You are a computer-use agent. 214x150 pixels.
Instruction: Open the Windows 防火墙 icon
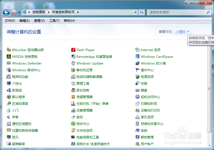pyautogui.click(x=137, y=63)
